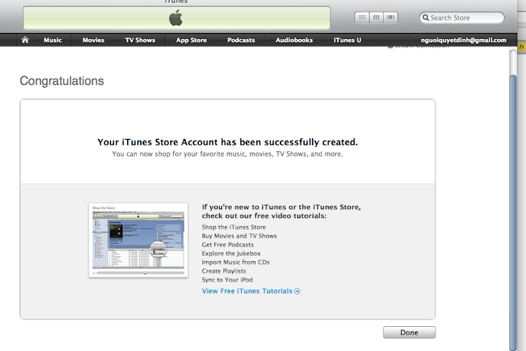Open the Shop the Store tutorial thumbnail
The height and width of the screenshot is (351, 526).
(x=138, y=240)
